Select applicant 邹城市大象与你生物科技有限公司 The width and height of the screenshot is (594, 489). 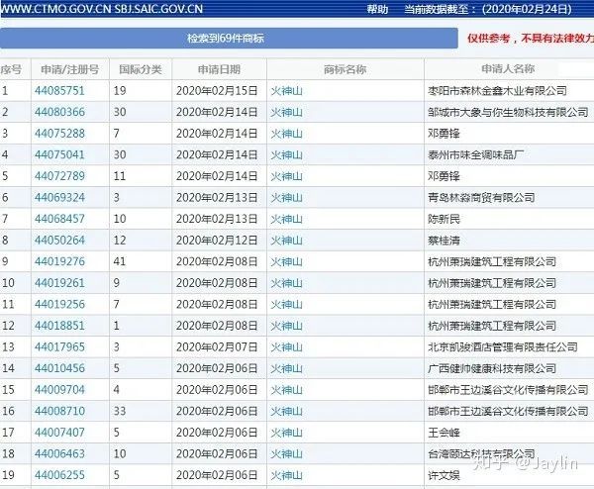tap(508, 112)
